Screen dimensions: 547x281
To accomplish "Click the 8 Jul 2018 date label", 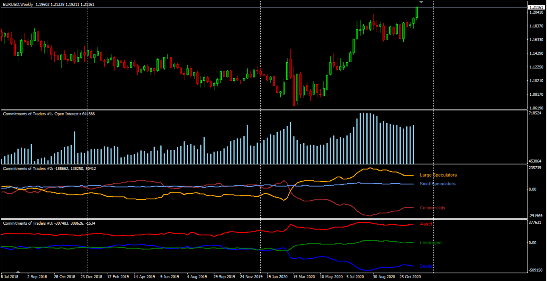I will [10, 277].
